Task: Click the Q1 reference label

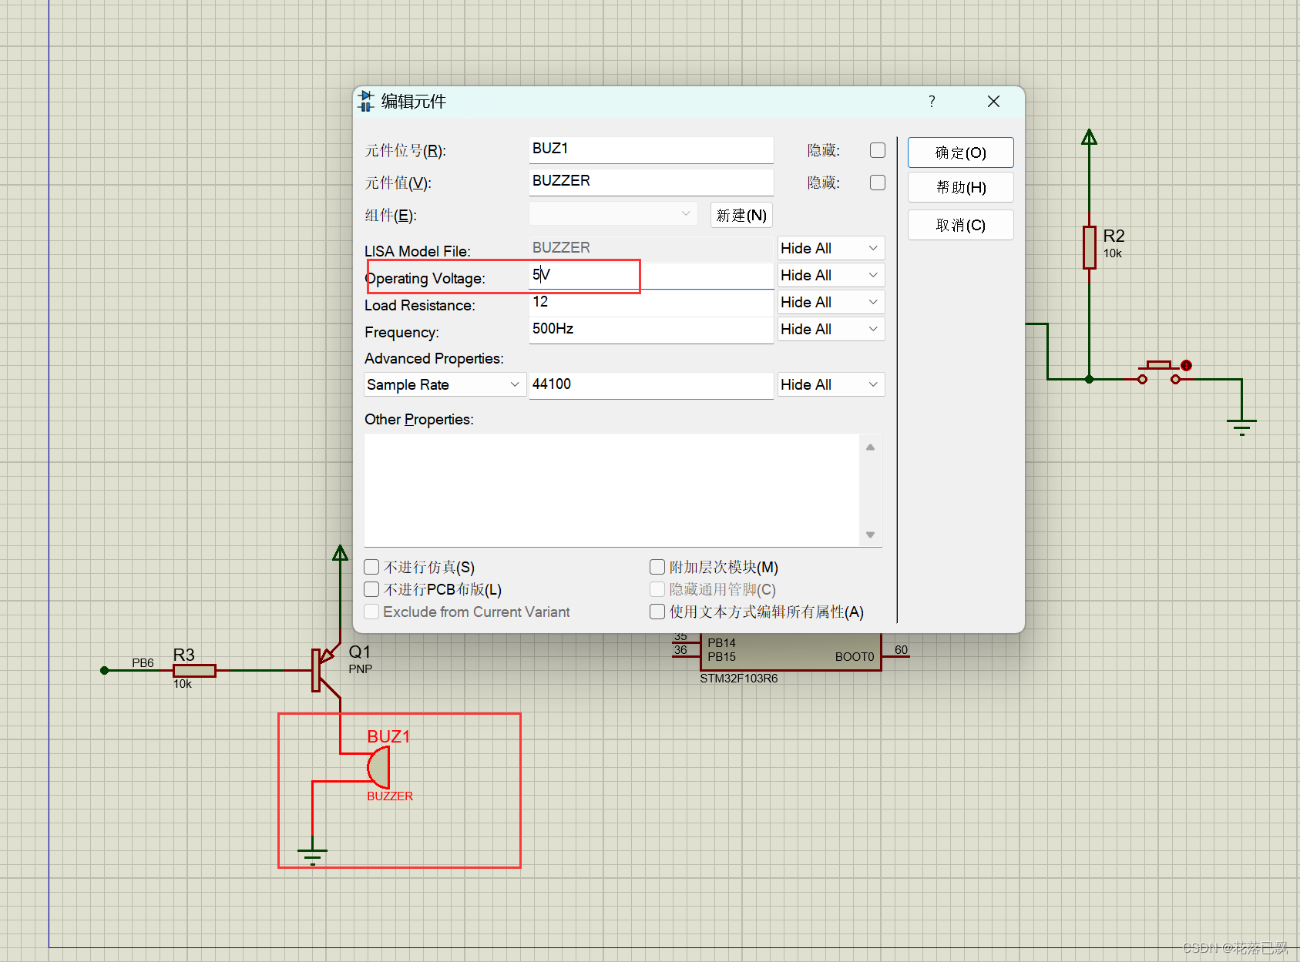Action: (360, 652)
